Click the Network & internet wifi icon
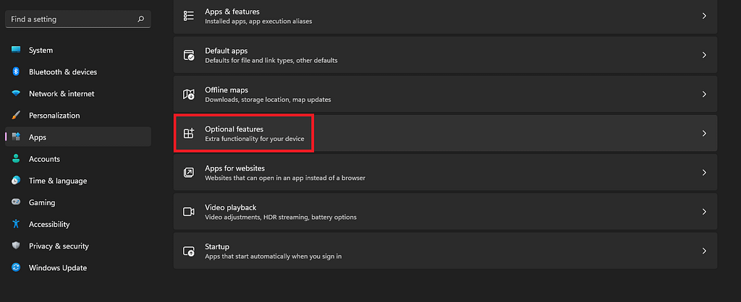The width and height of the screenshot is (741, 302). 16,93
